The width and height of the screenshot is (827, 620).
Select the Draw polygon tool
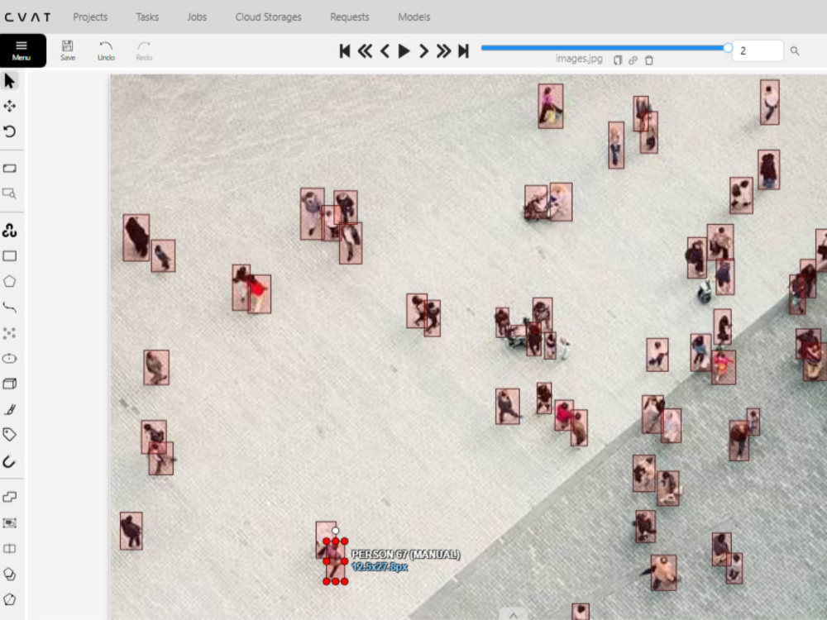coord(9,282)
